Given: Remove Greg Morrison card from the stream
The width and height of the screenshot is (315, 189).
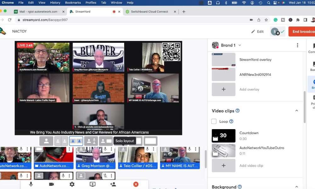Looking at the screenshot, I should click(x=96, y=166).
